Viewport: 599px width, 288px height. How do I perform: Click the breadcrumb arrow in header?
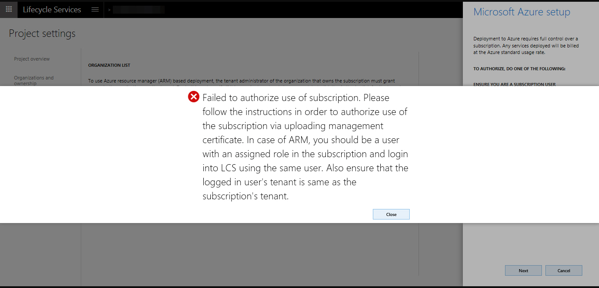109,10
